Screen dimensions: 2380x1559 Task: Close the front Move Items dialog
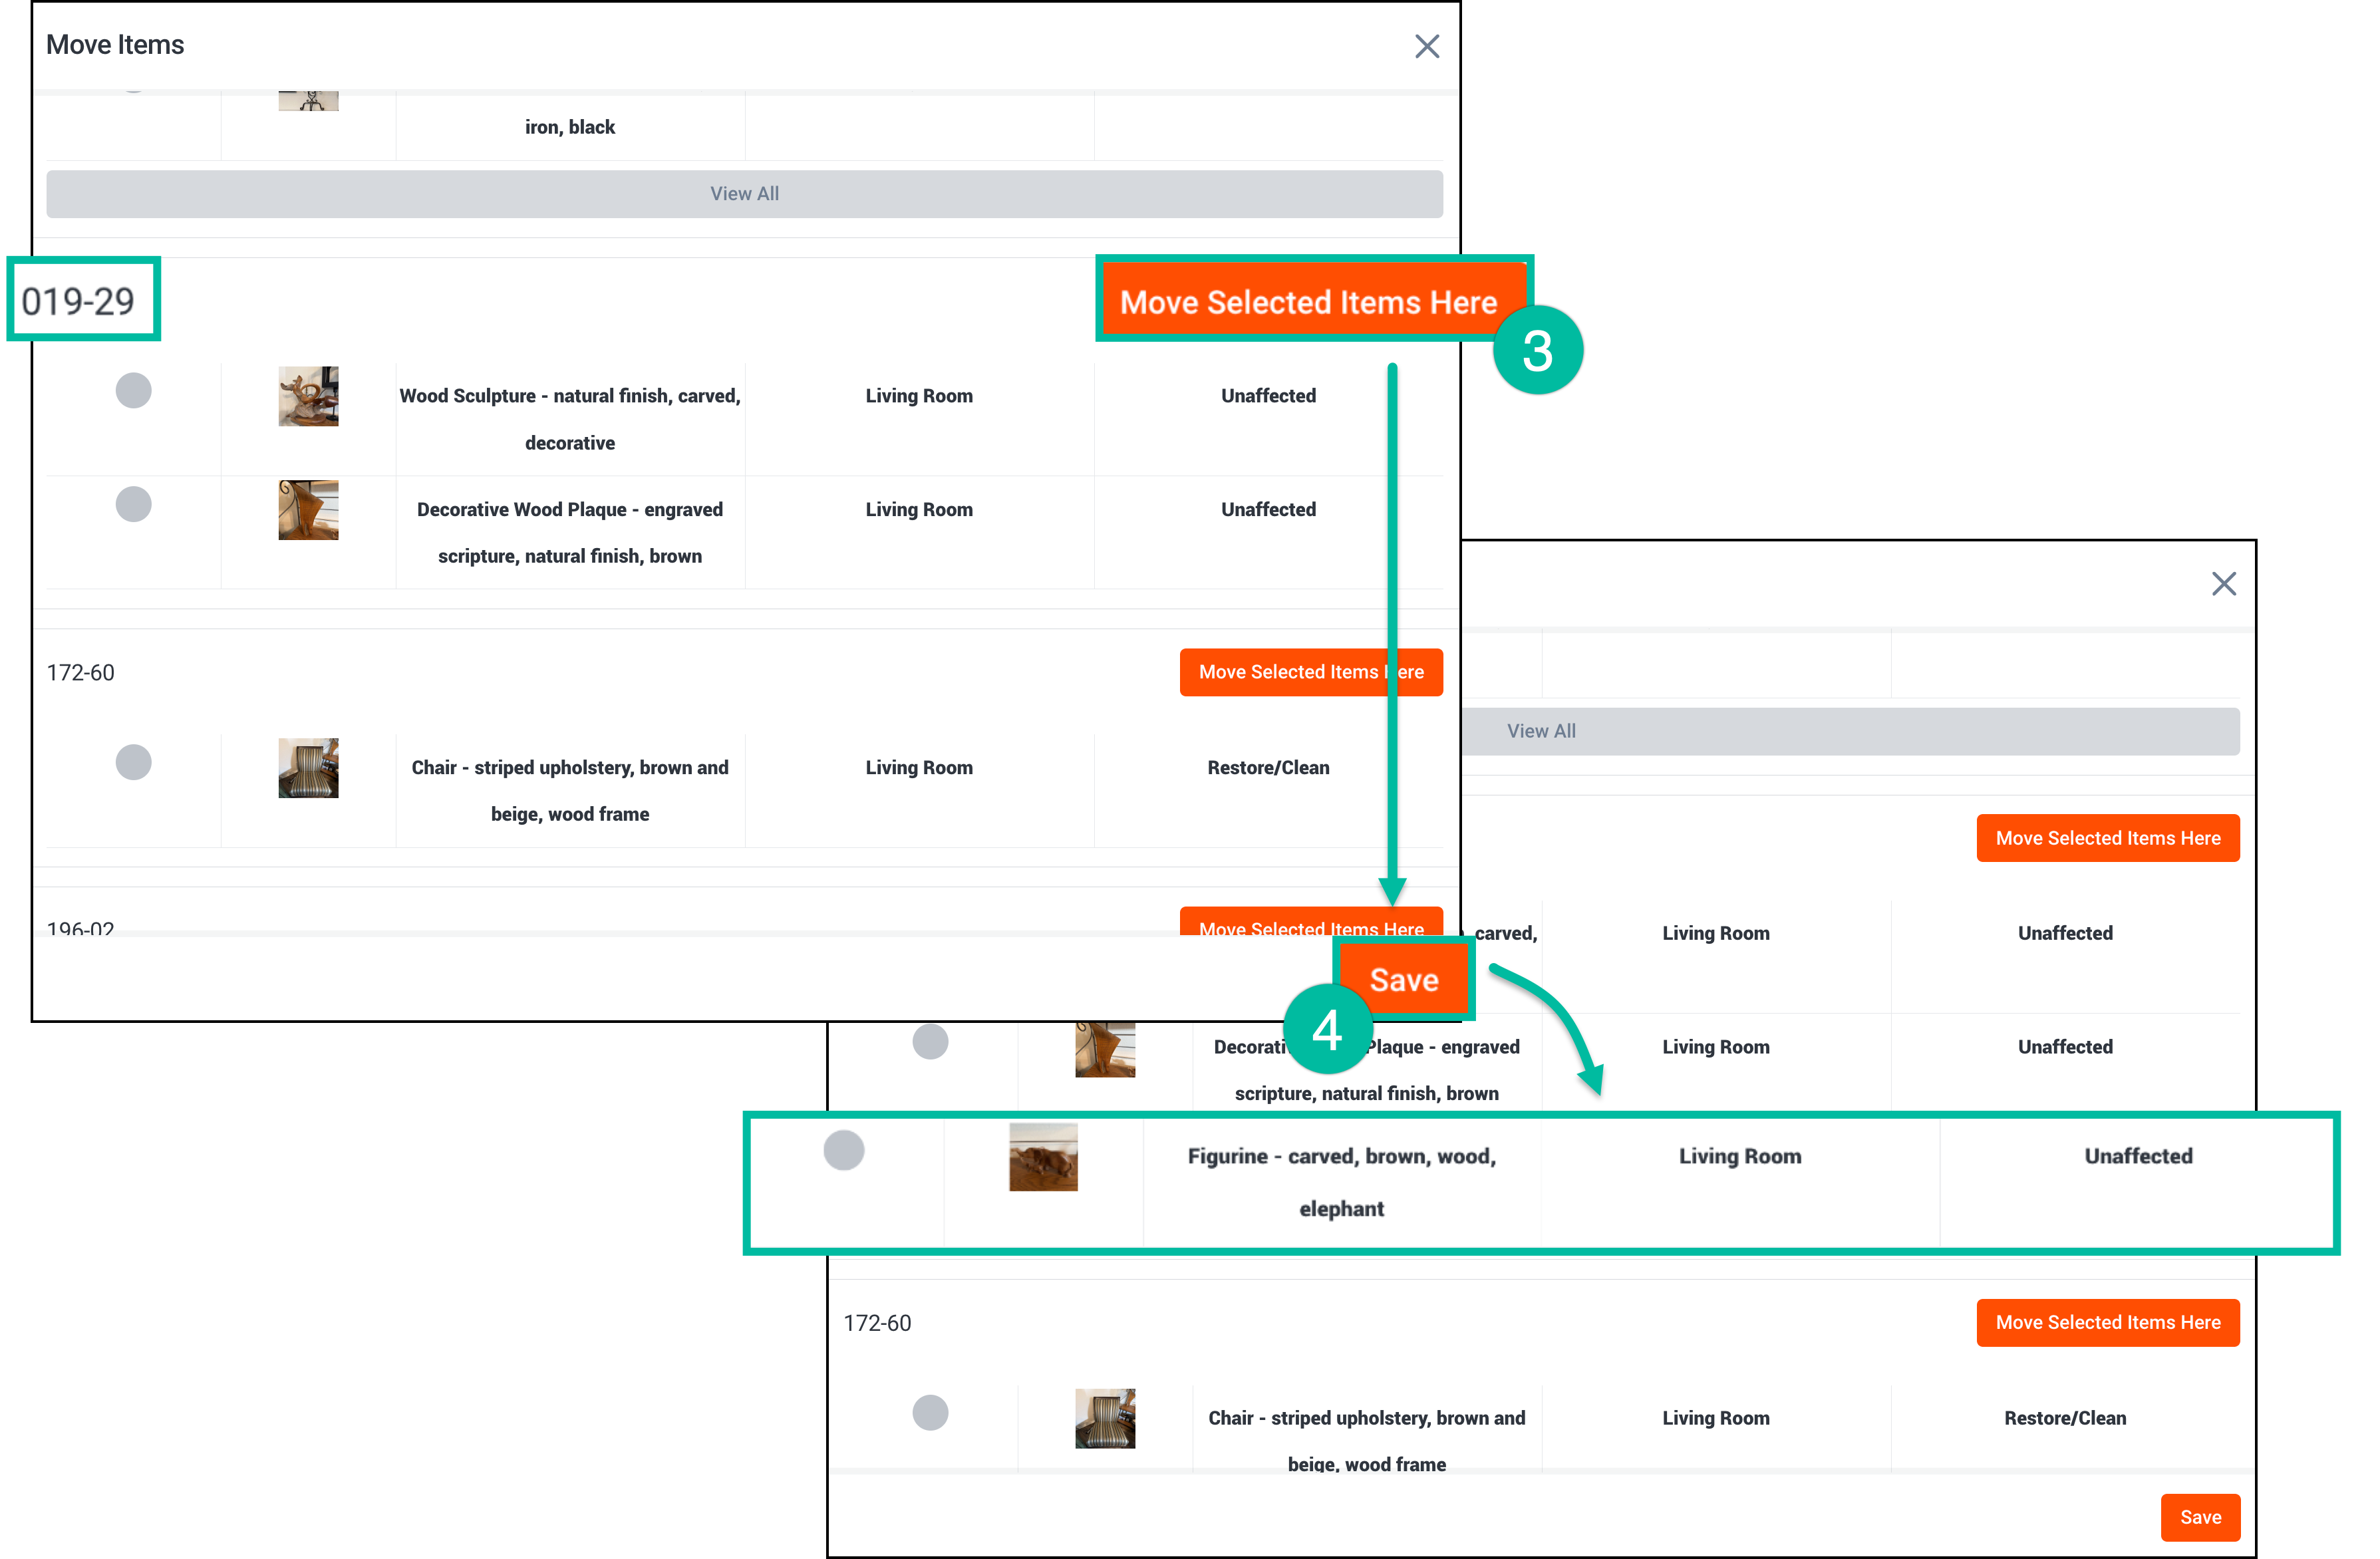1426,47
